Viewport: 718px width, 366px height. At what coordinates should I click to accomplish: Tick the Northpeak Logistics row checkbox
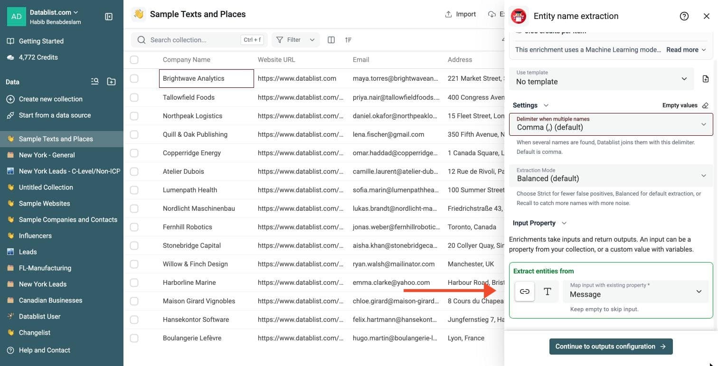click(134, 116)
